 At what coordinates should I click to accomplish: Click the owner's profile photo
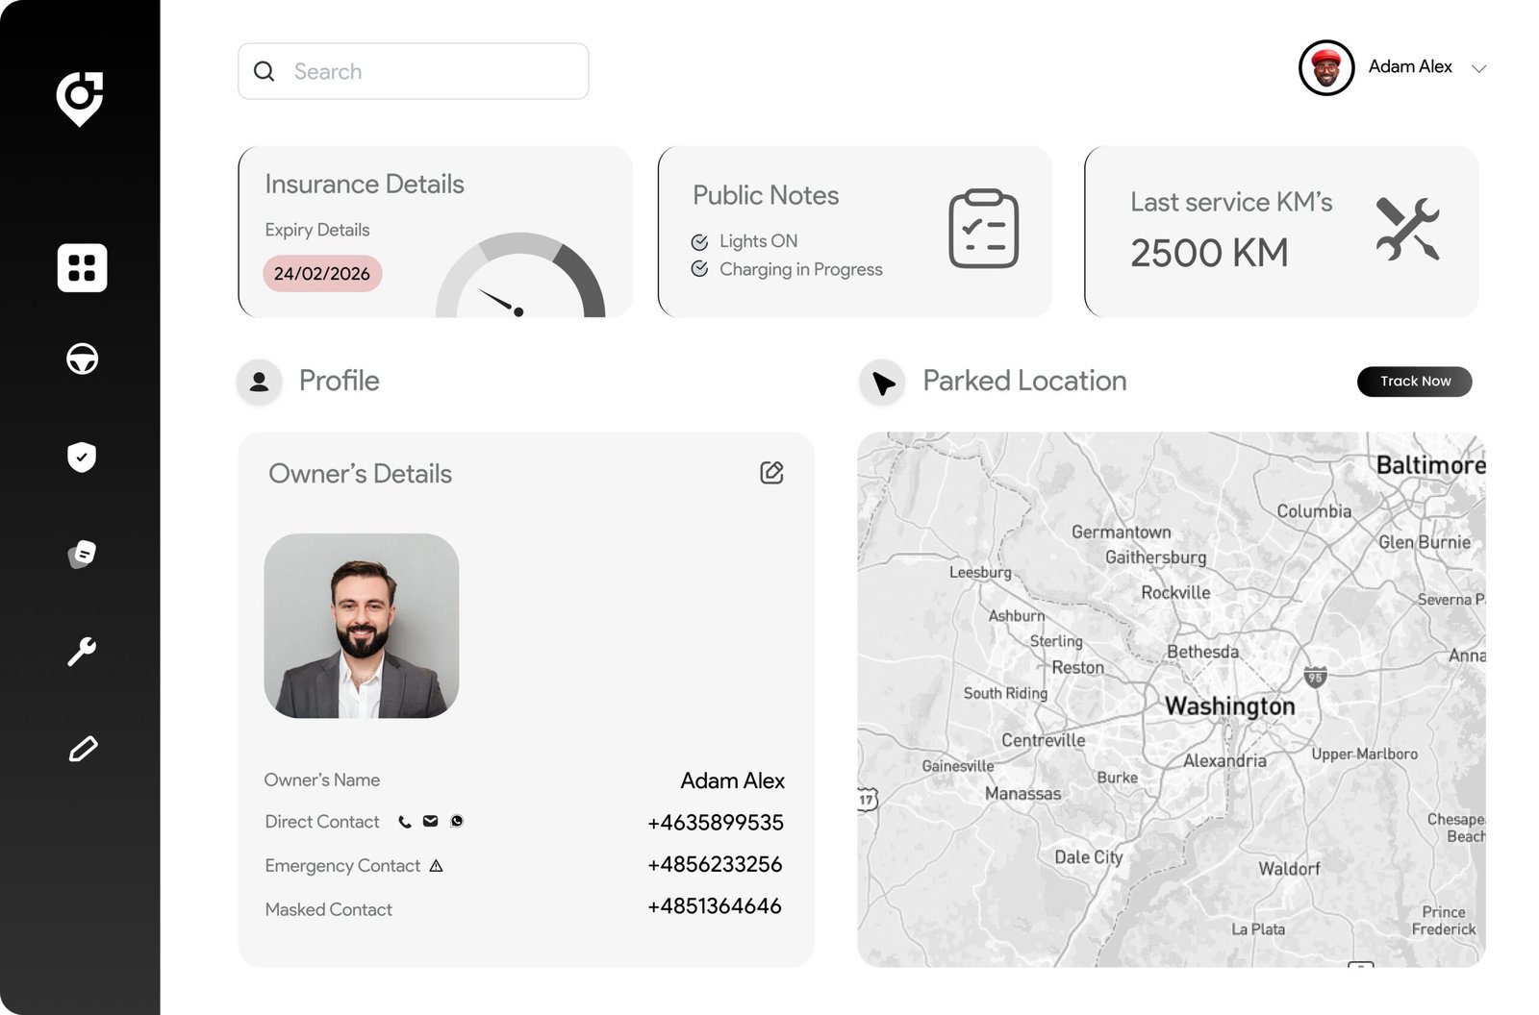coord(362,626)
